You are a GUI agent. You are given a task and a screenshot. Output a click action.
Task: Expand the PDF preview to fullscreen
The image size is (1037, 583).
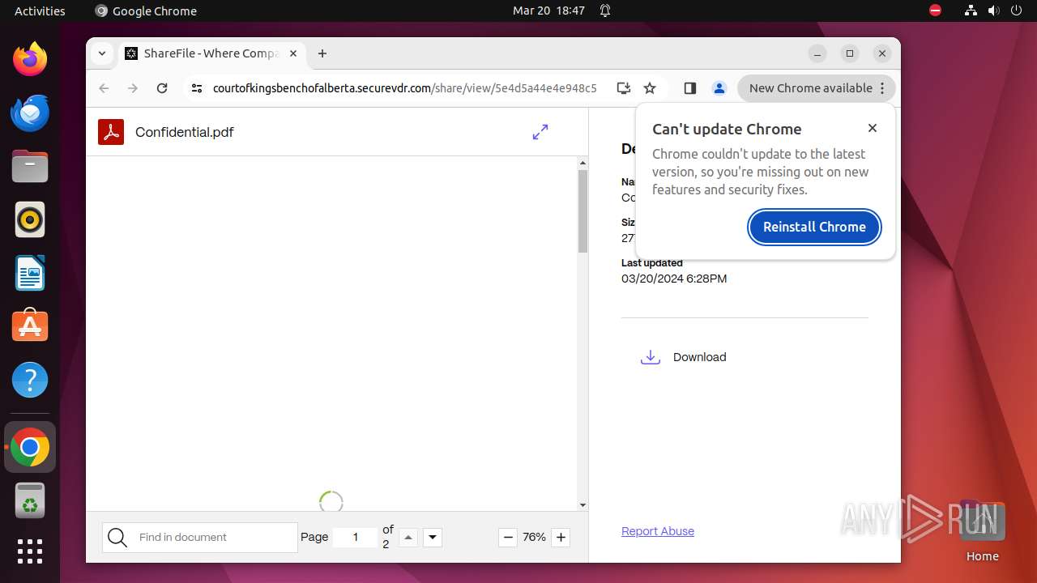540,132
